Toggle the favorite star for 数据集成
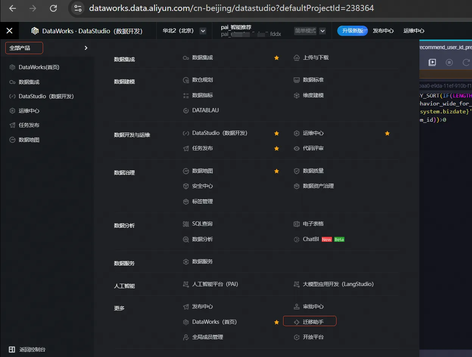 [x=277, y=58]
